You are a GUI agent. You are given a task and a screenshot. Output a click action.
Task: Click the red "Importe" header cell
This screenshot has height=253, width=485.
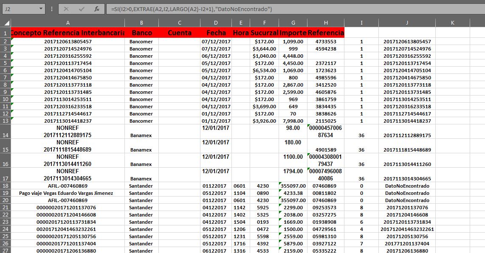click(293, 33)
